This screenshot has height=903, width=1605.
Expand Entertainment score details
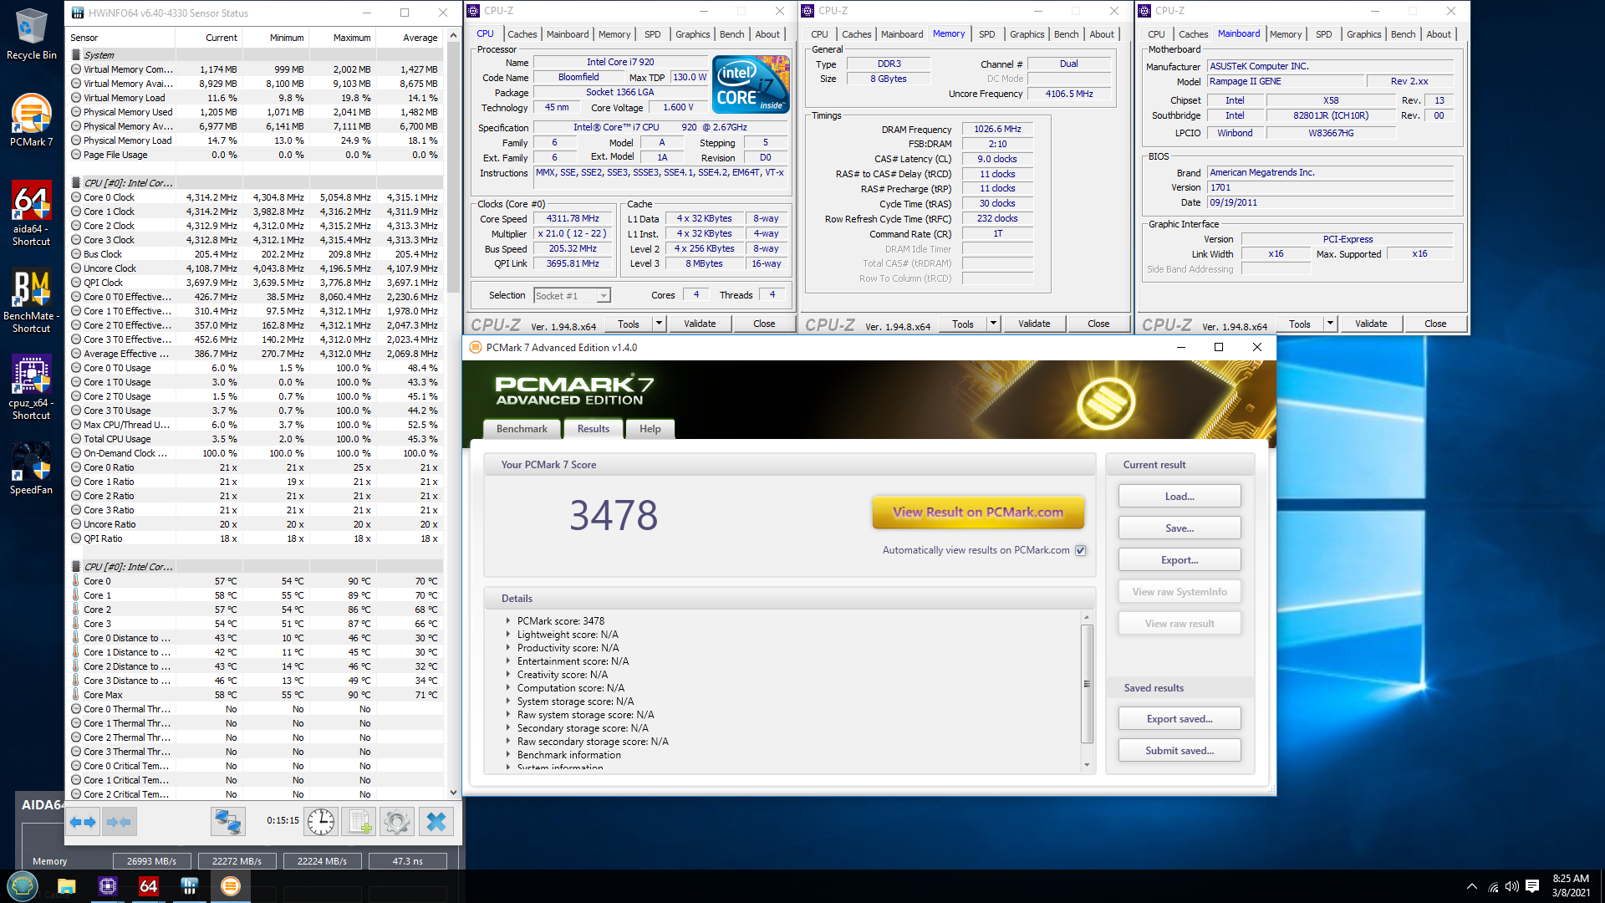click(x=507, y=661)
